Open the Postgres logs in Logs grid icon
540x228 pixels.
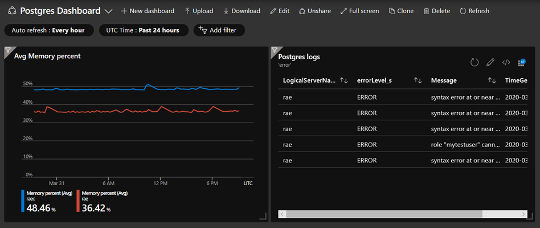pyautogui.click(x=521, y=62)
